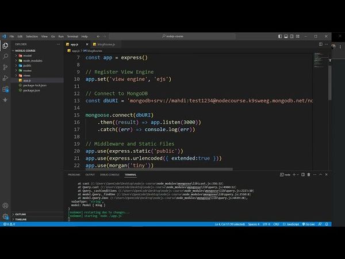Create a new terminal with plus icon
The width and height of the screenshot is (345, 259).
click(x=294, y=174)
